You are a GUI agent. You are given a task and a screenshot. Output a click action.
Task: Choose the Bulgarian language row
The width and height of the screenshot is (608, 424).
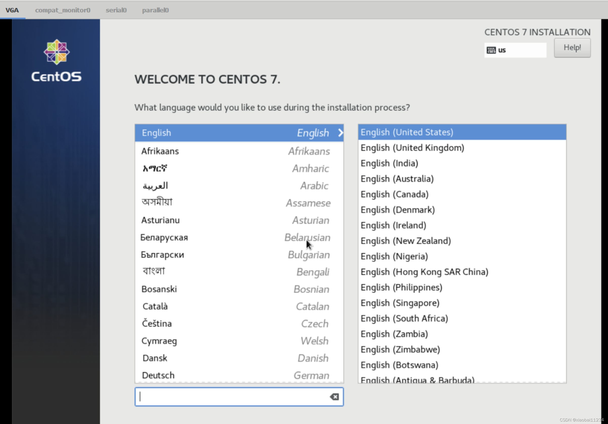point(239,255)
